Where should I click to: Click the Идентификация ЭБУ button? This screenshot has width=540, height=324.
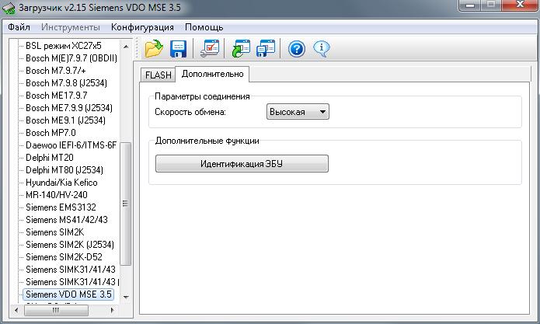(242, 163)
